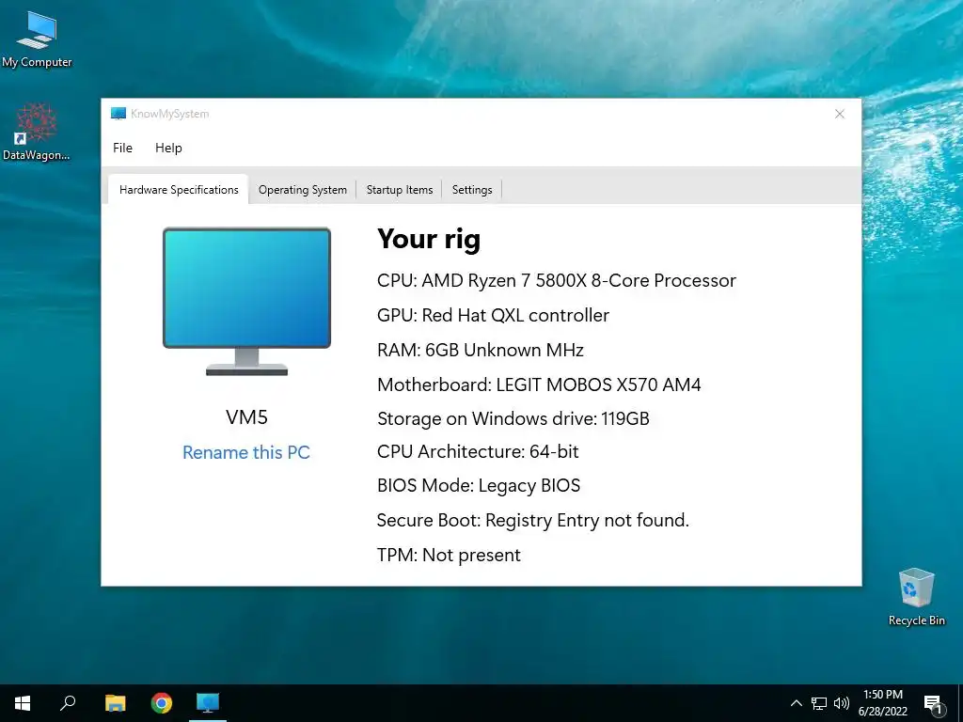Open taskbar Search
The height and width of the screenshot is (722, 963).
pyautogui.click(x=68, y=703)
